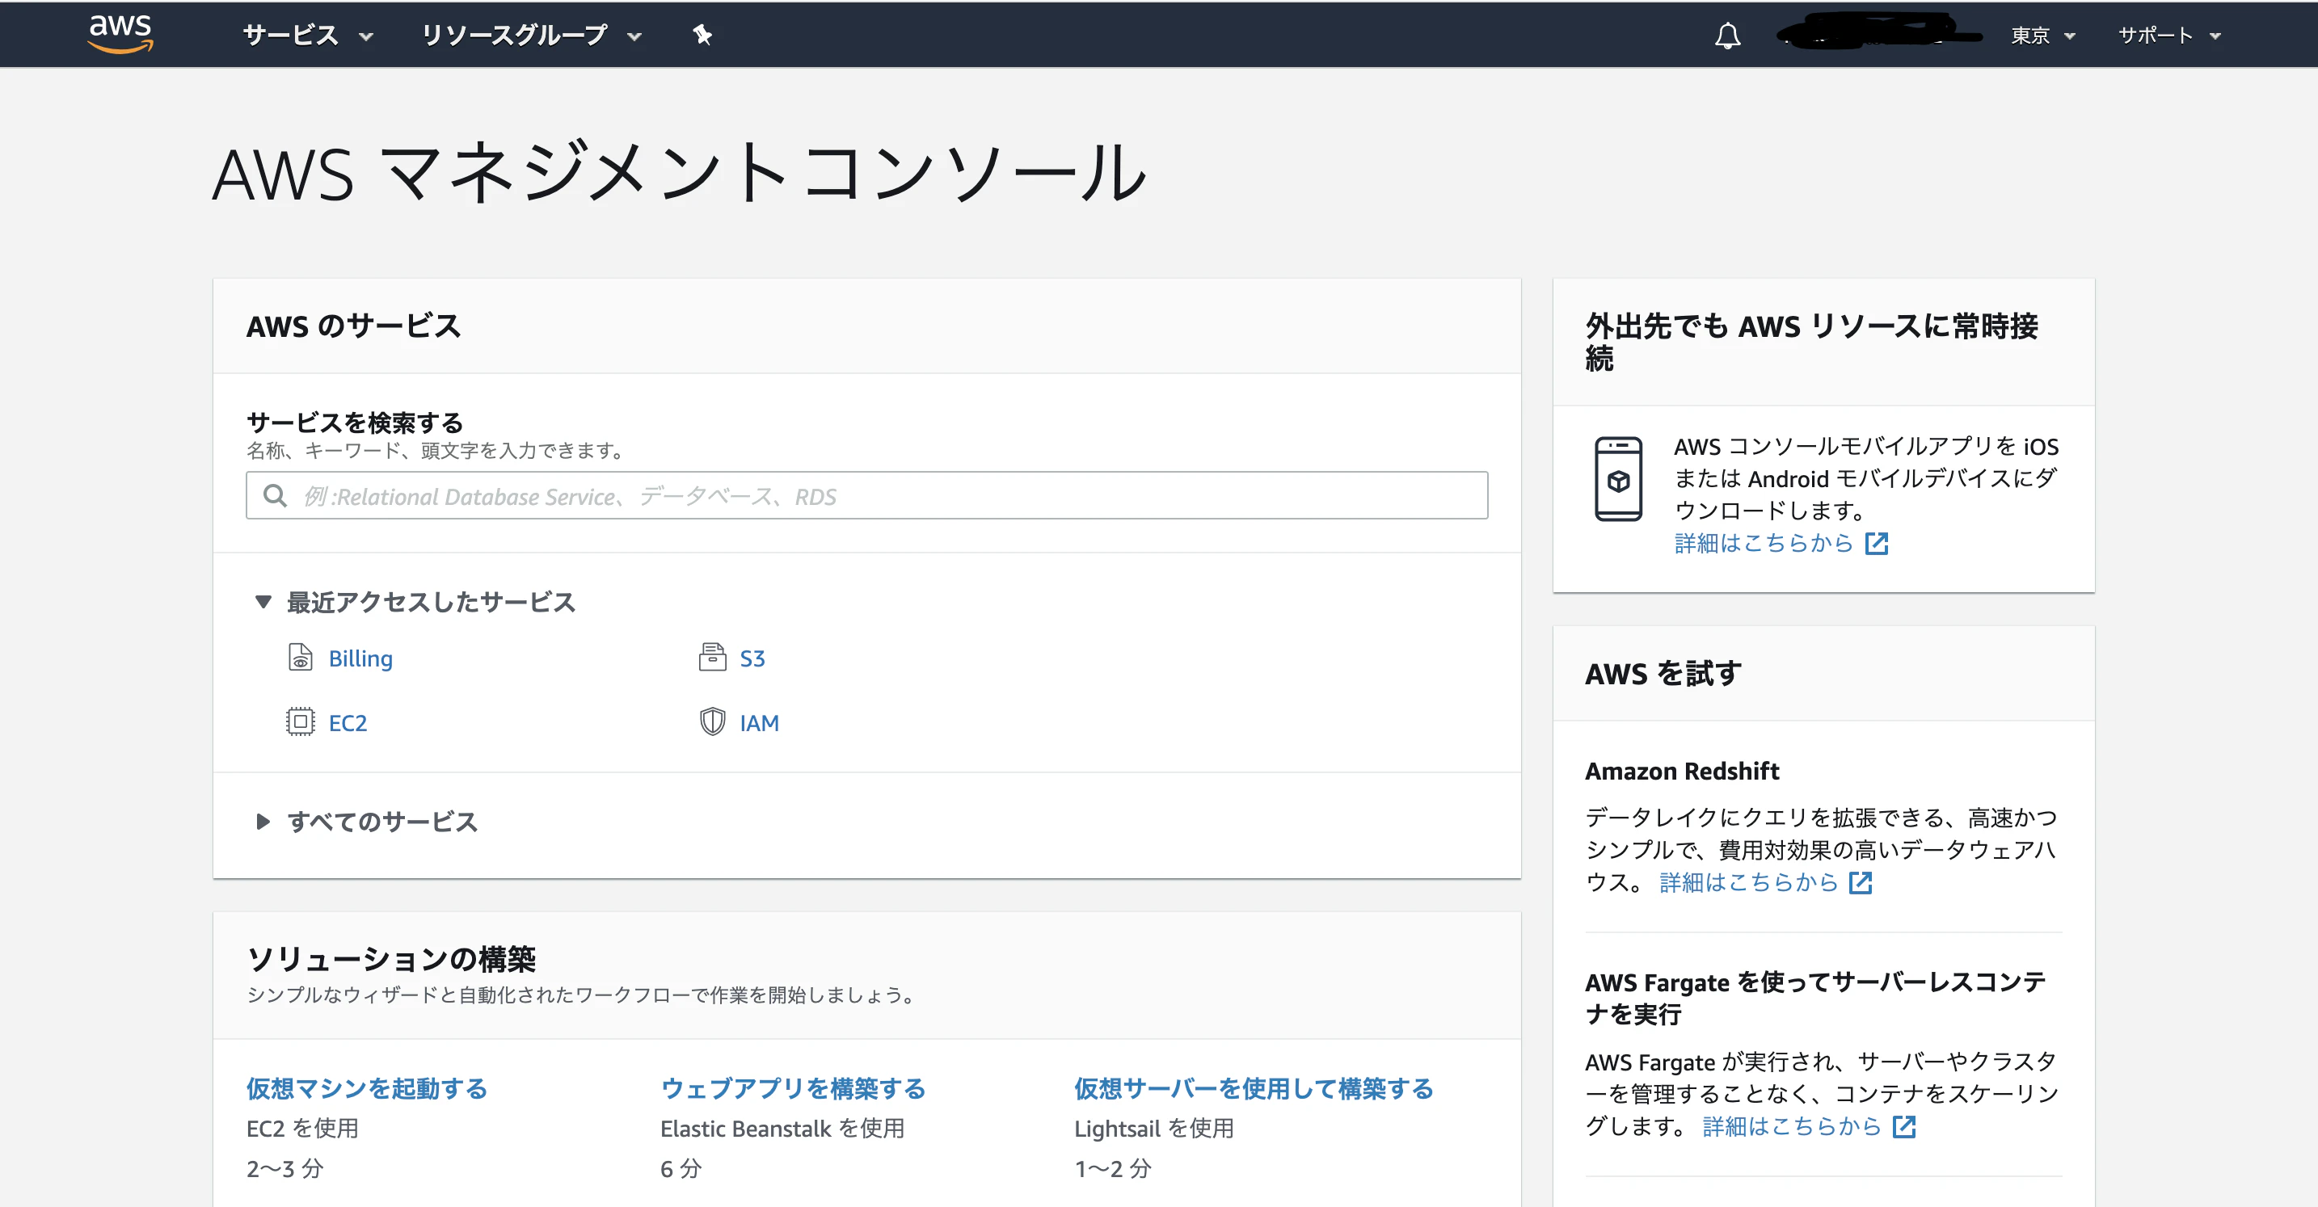Click external link icon in Redshift section

coord(1860,883)
